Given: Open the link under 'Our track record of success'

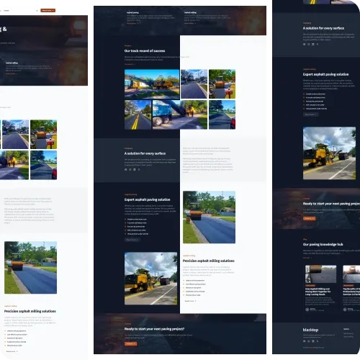Looking at the screenshot, I should click(x=130, y=64).
